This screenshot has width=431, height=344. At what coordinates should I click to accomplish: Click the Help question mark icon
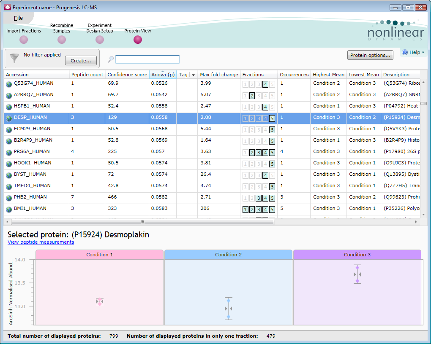(405, 52)
